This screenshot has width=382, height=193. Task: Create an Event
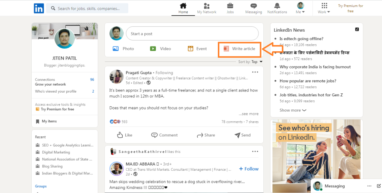197,49
